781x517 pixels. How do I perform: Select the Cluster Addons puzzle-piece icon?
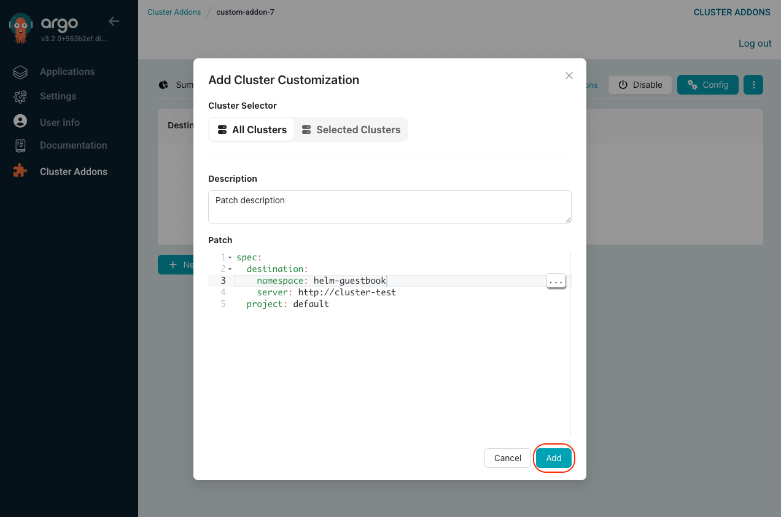[20, 171]
